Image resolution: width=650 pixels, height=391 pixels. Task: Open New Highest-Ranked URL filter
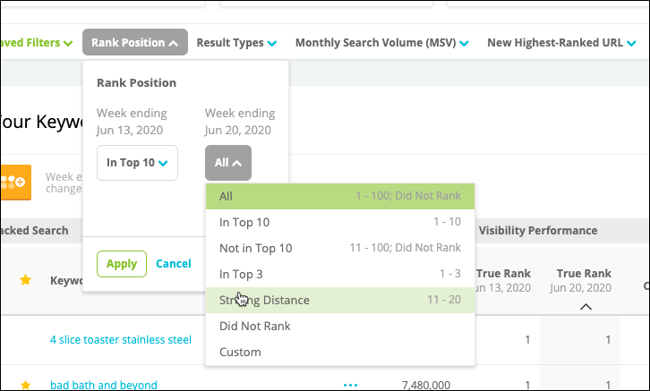click(561, 43)
